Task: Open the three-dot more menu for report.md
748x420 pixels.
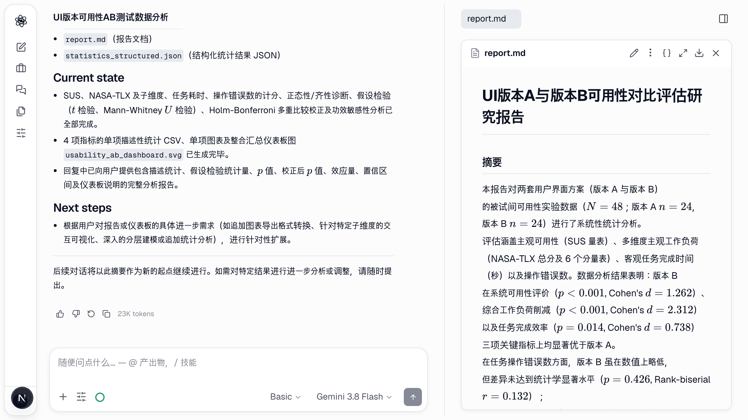Action: coord(650,53)
